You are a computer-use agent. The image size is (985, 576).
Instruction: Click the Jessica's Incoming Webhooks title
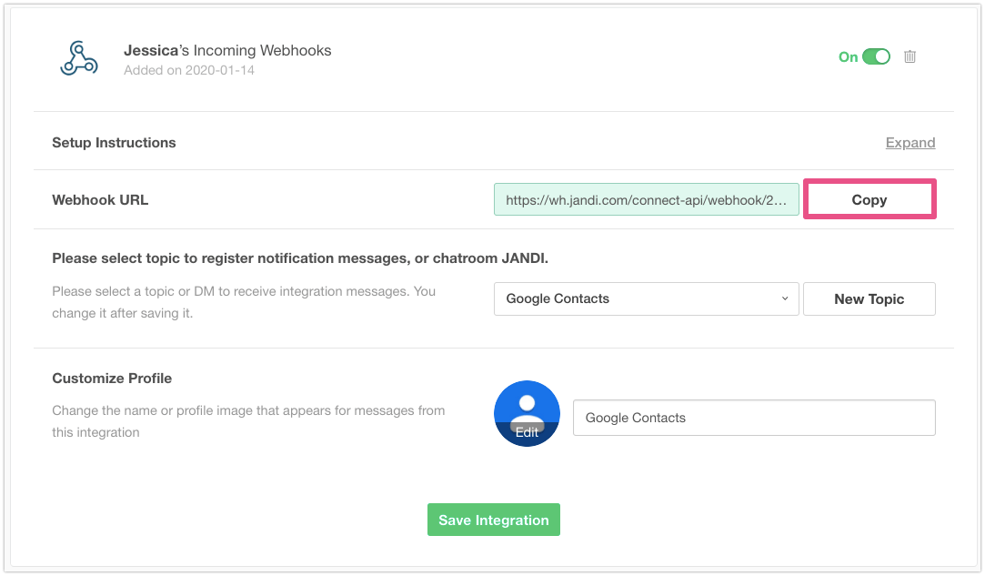(227, 50)
